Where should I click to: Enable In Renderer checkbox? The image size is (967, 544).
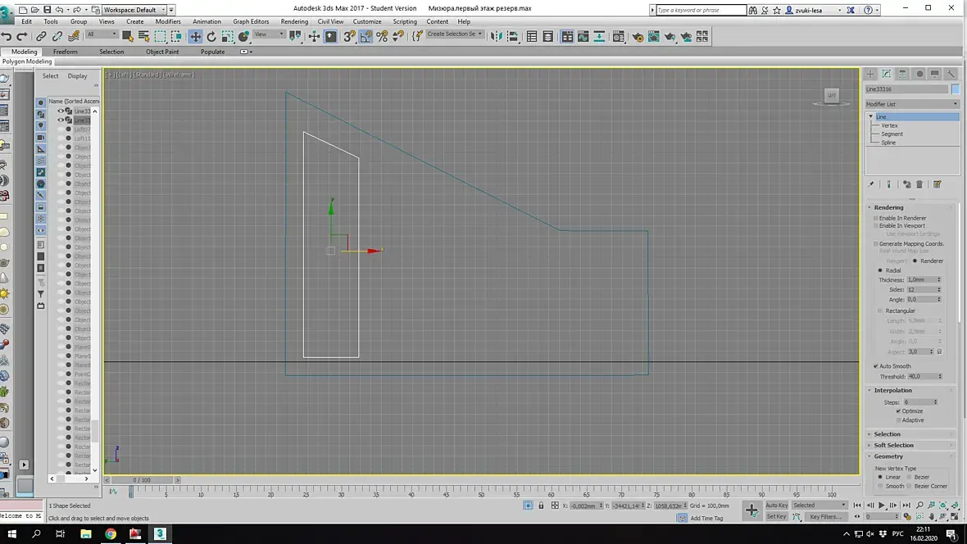[x=876, y=219]
